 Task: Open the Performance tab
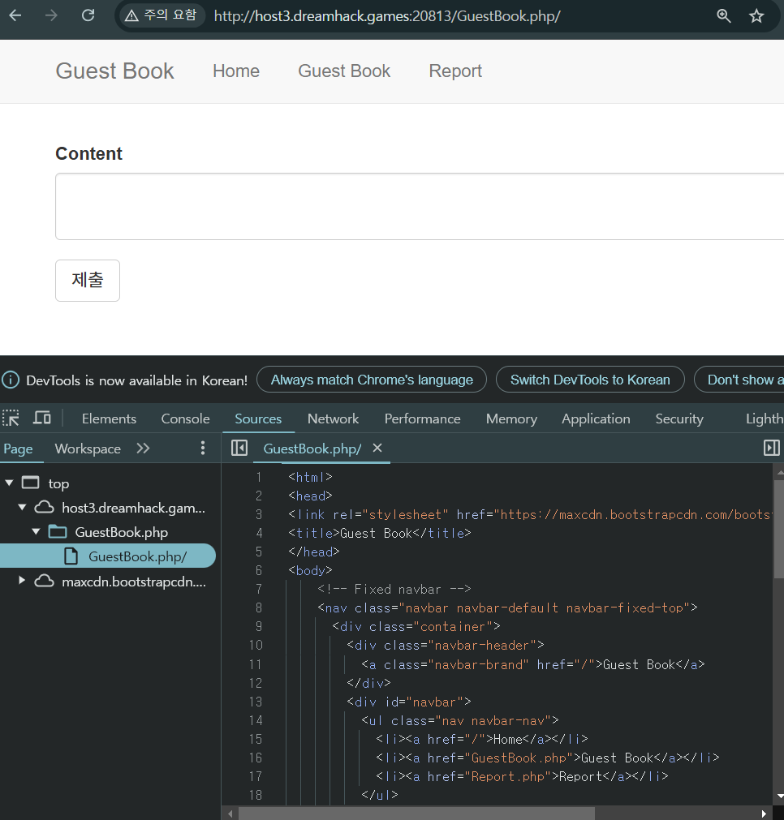coord(422,419)
